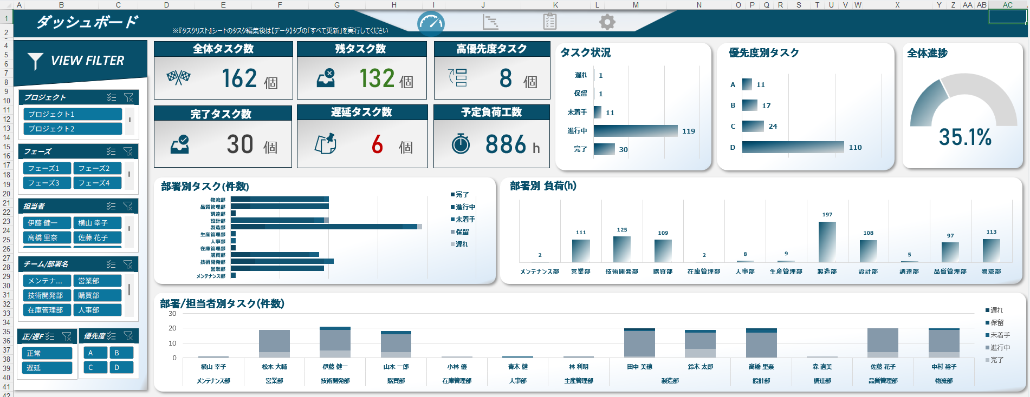Select priority D filter

[x=121, y=367]
